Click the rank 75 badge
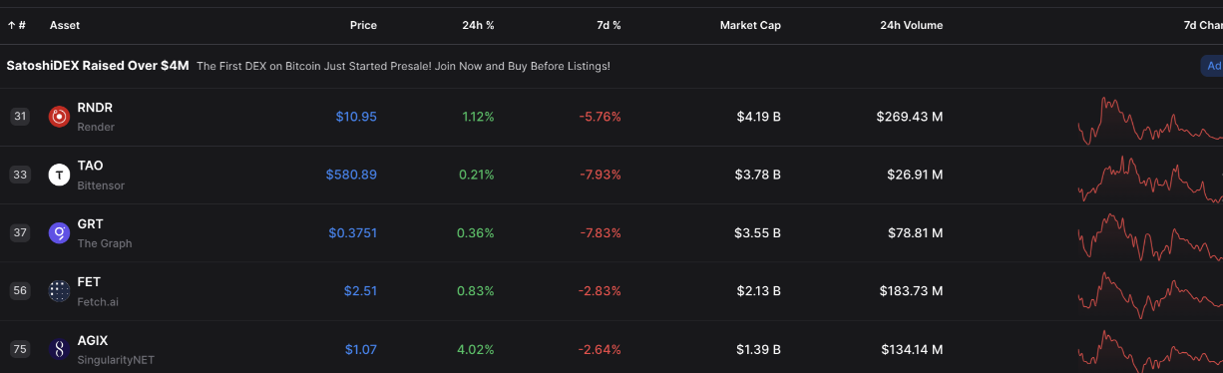Screen dimensions: 1223x373 pyautogui.click(x=20, y=349)
